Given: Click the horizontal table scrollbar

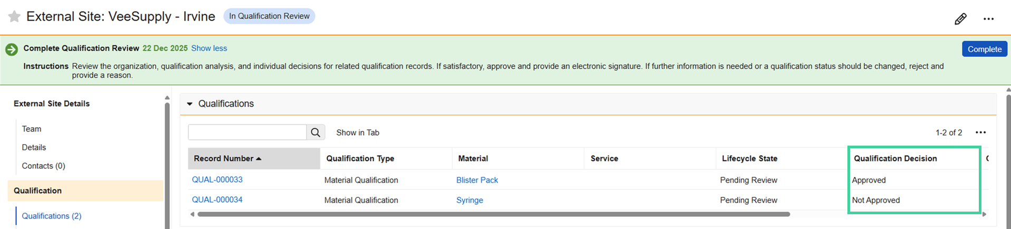Looking at the screenshot, I should pyautogui.click(x=493, y=214).
